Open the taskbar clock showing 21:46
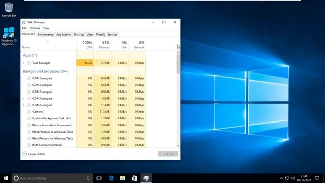Viewport: 325px width, 183px height. pyautogui.click(x=304, y=178)
